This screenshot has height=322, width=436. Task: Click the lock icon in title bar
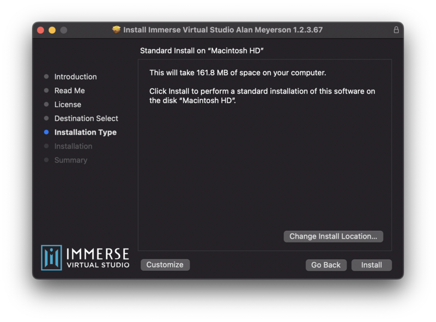396,30
